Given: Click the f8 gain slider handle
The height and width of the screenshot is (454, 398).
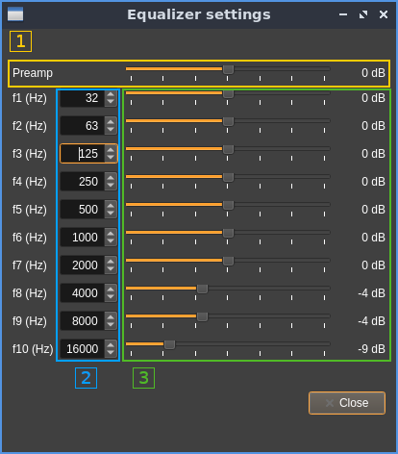Looking at the screenshot, I should tap(202, 290).
